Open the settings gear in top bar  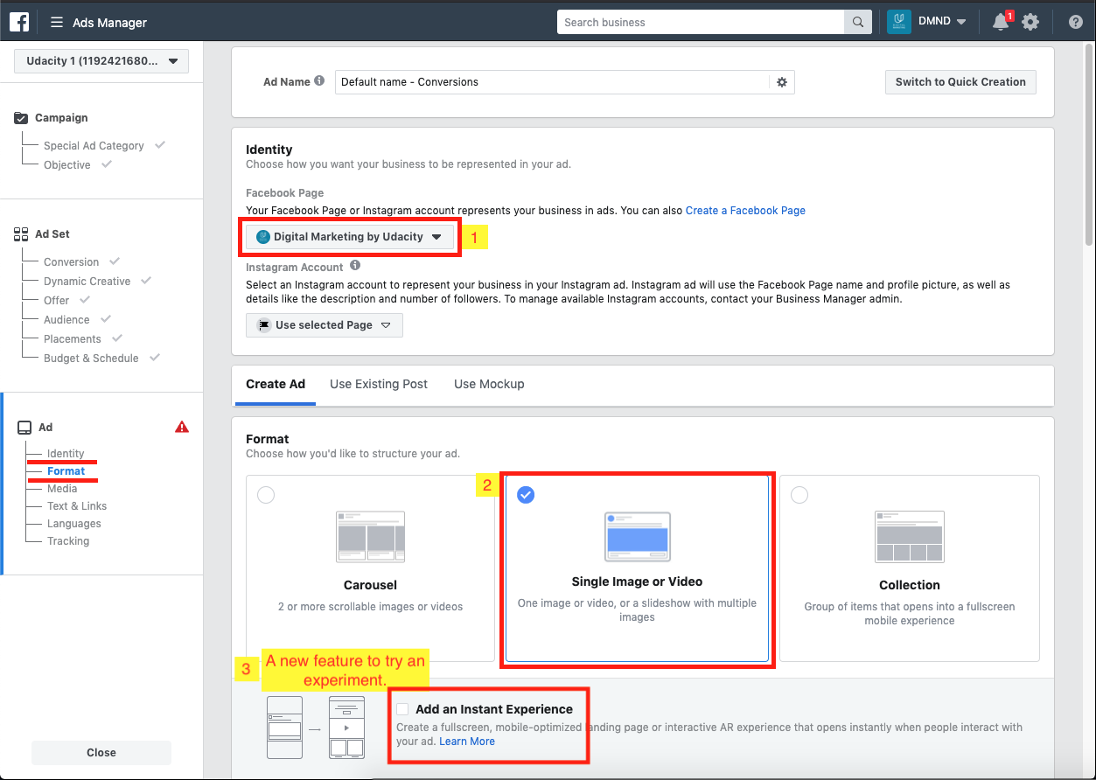[x=1030, y=22]
